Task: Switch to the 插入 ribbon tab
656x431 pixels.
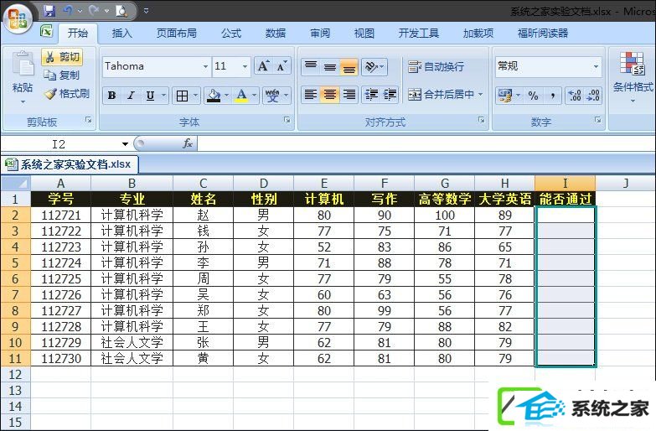Action: [121, 33]
